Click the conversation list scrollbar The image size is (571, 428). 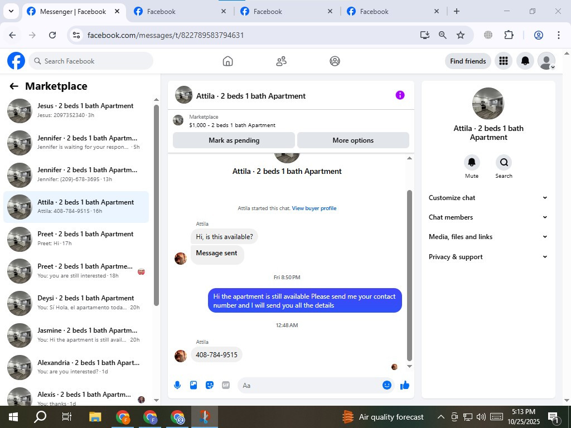click(x=156, y=206)
